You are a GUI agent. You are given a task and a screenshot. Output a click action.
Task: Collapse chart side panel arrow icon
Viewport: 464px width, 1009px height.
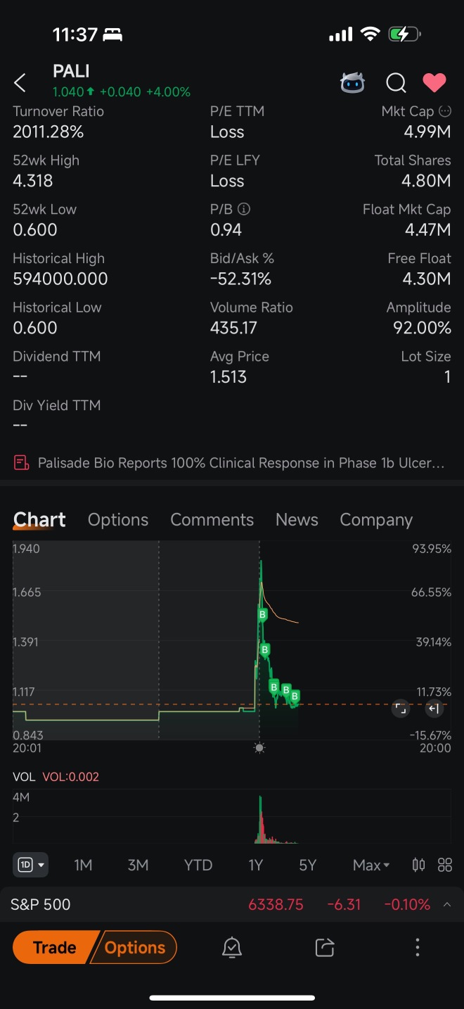coord(434,709)
